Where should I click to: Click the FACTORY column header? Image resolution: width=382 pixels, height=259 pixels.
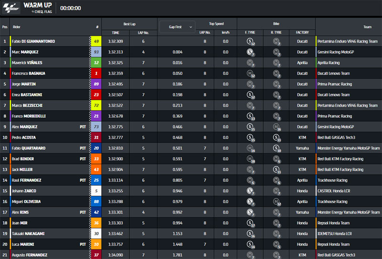click(x=302, y=32)
